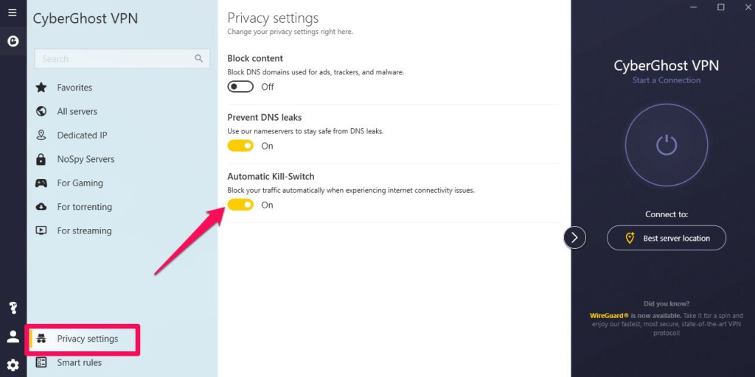Open the account profile icon
The width and height of the screenshot is (755, 377).
pyautogui.click(x=13, y=337)
